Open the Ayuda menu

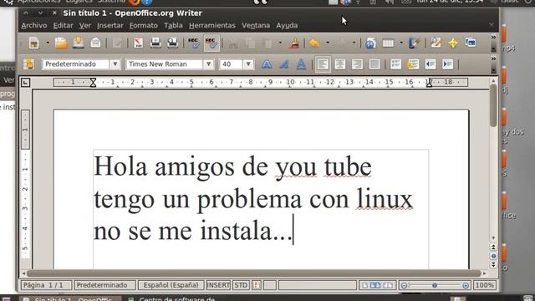click(x=287, y=26)
